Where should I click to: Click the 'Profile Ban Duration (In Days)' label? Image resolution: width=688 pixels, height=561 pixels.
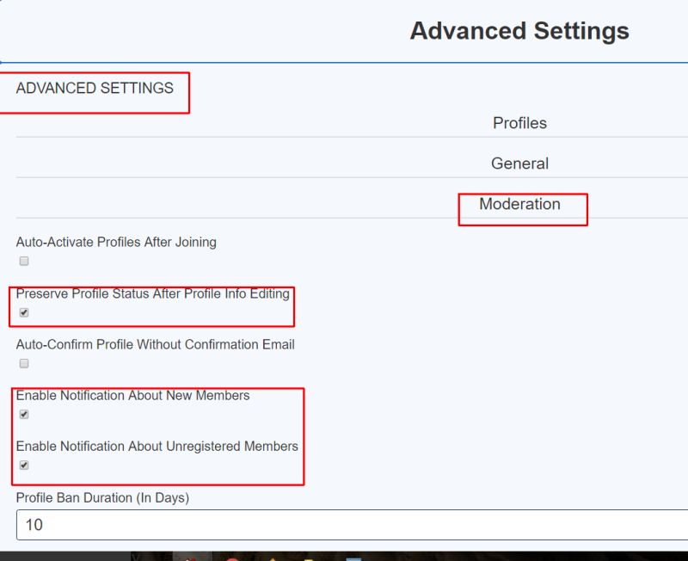(102, 496)
